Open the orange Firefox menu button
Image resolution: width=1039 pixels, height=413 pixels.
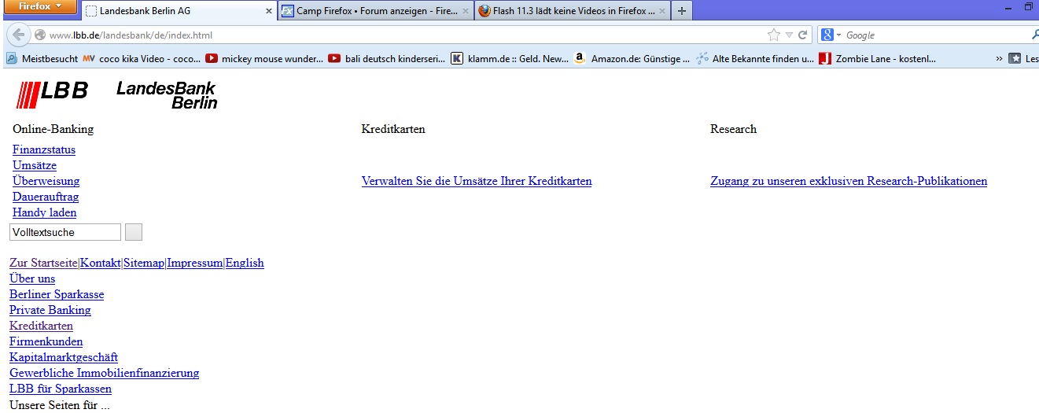(x=39, y=6)
